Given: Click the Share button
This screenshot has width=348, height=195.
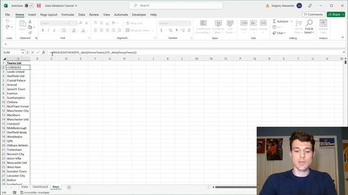Looking at the screenshot, I should click(334, 15).
